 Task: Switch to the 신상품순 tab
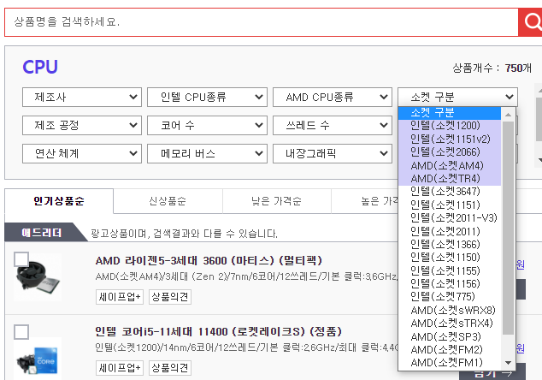click(x=168, y=201)
